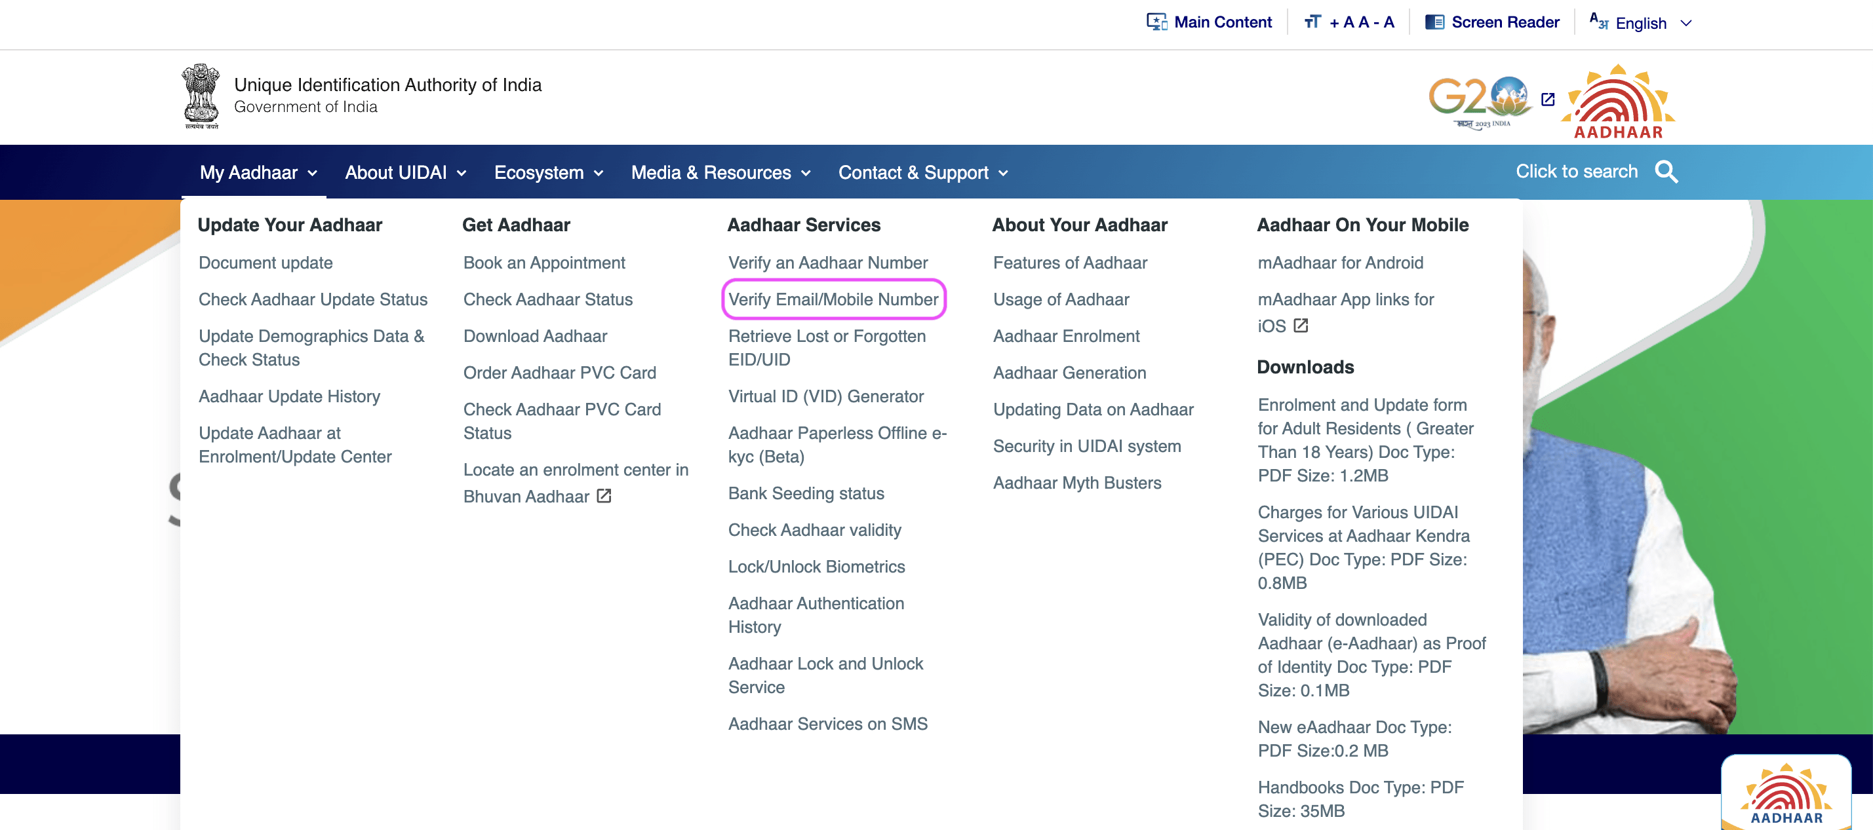This screenshot has height=830, width=1873.
Task: Open mAadhaar for Android
Action: [1340, 263]
